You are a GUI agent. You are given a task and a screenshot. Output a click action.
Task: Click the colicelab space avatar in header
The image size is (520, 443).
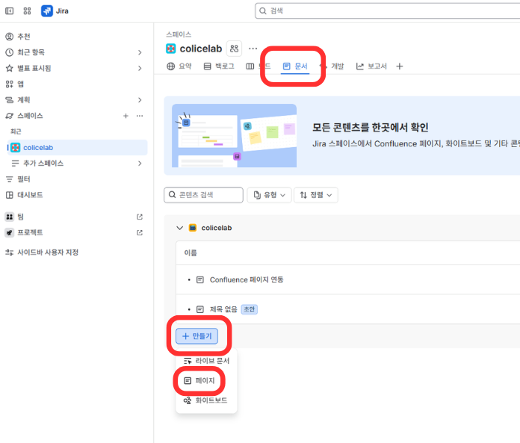click(x=170, y=49)
